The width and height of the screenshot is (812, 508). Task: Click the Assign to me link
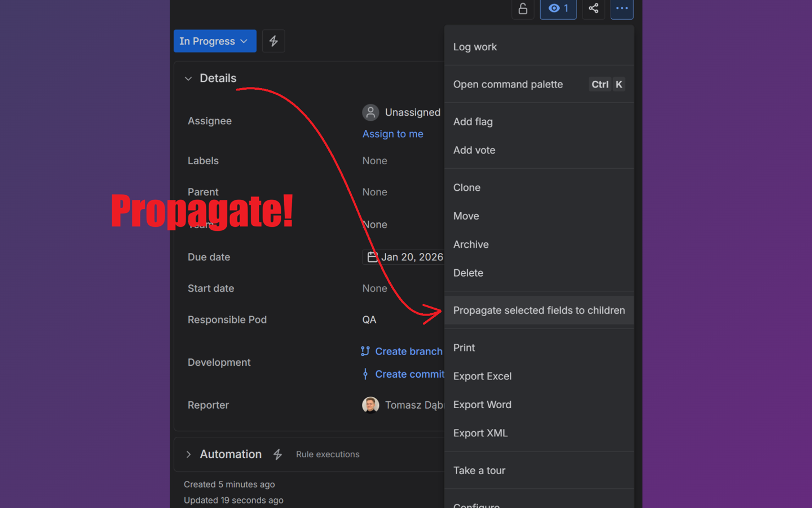pos(393,134)
